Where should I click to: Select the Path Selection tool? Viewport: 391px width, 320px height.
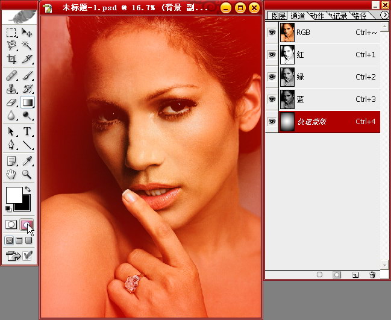coord(11,131)
